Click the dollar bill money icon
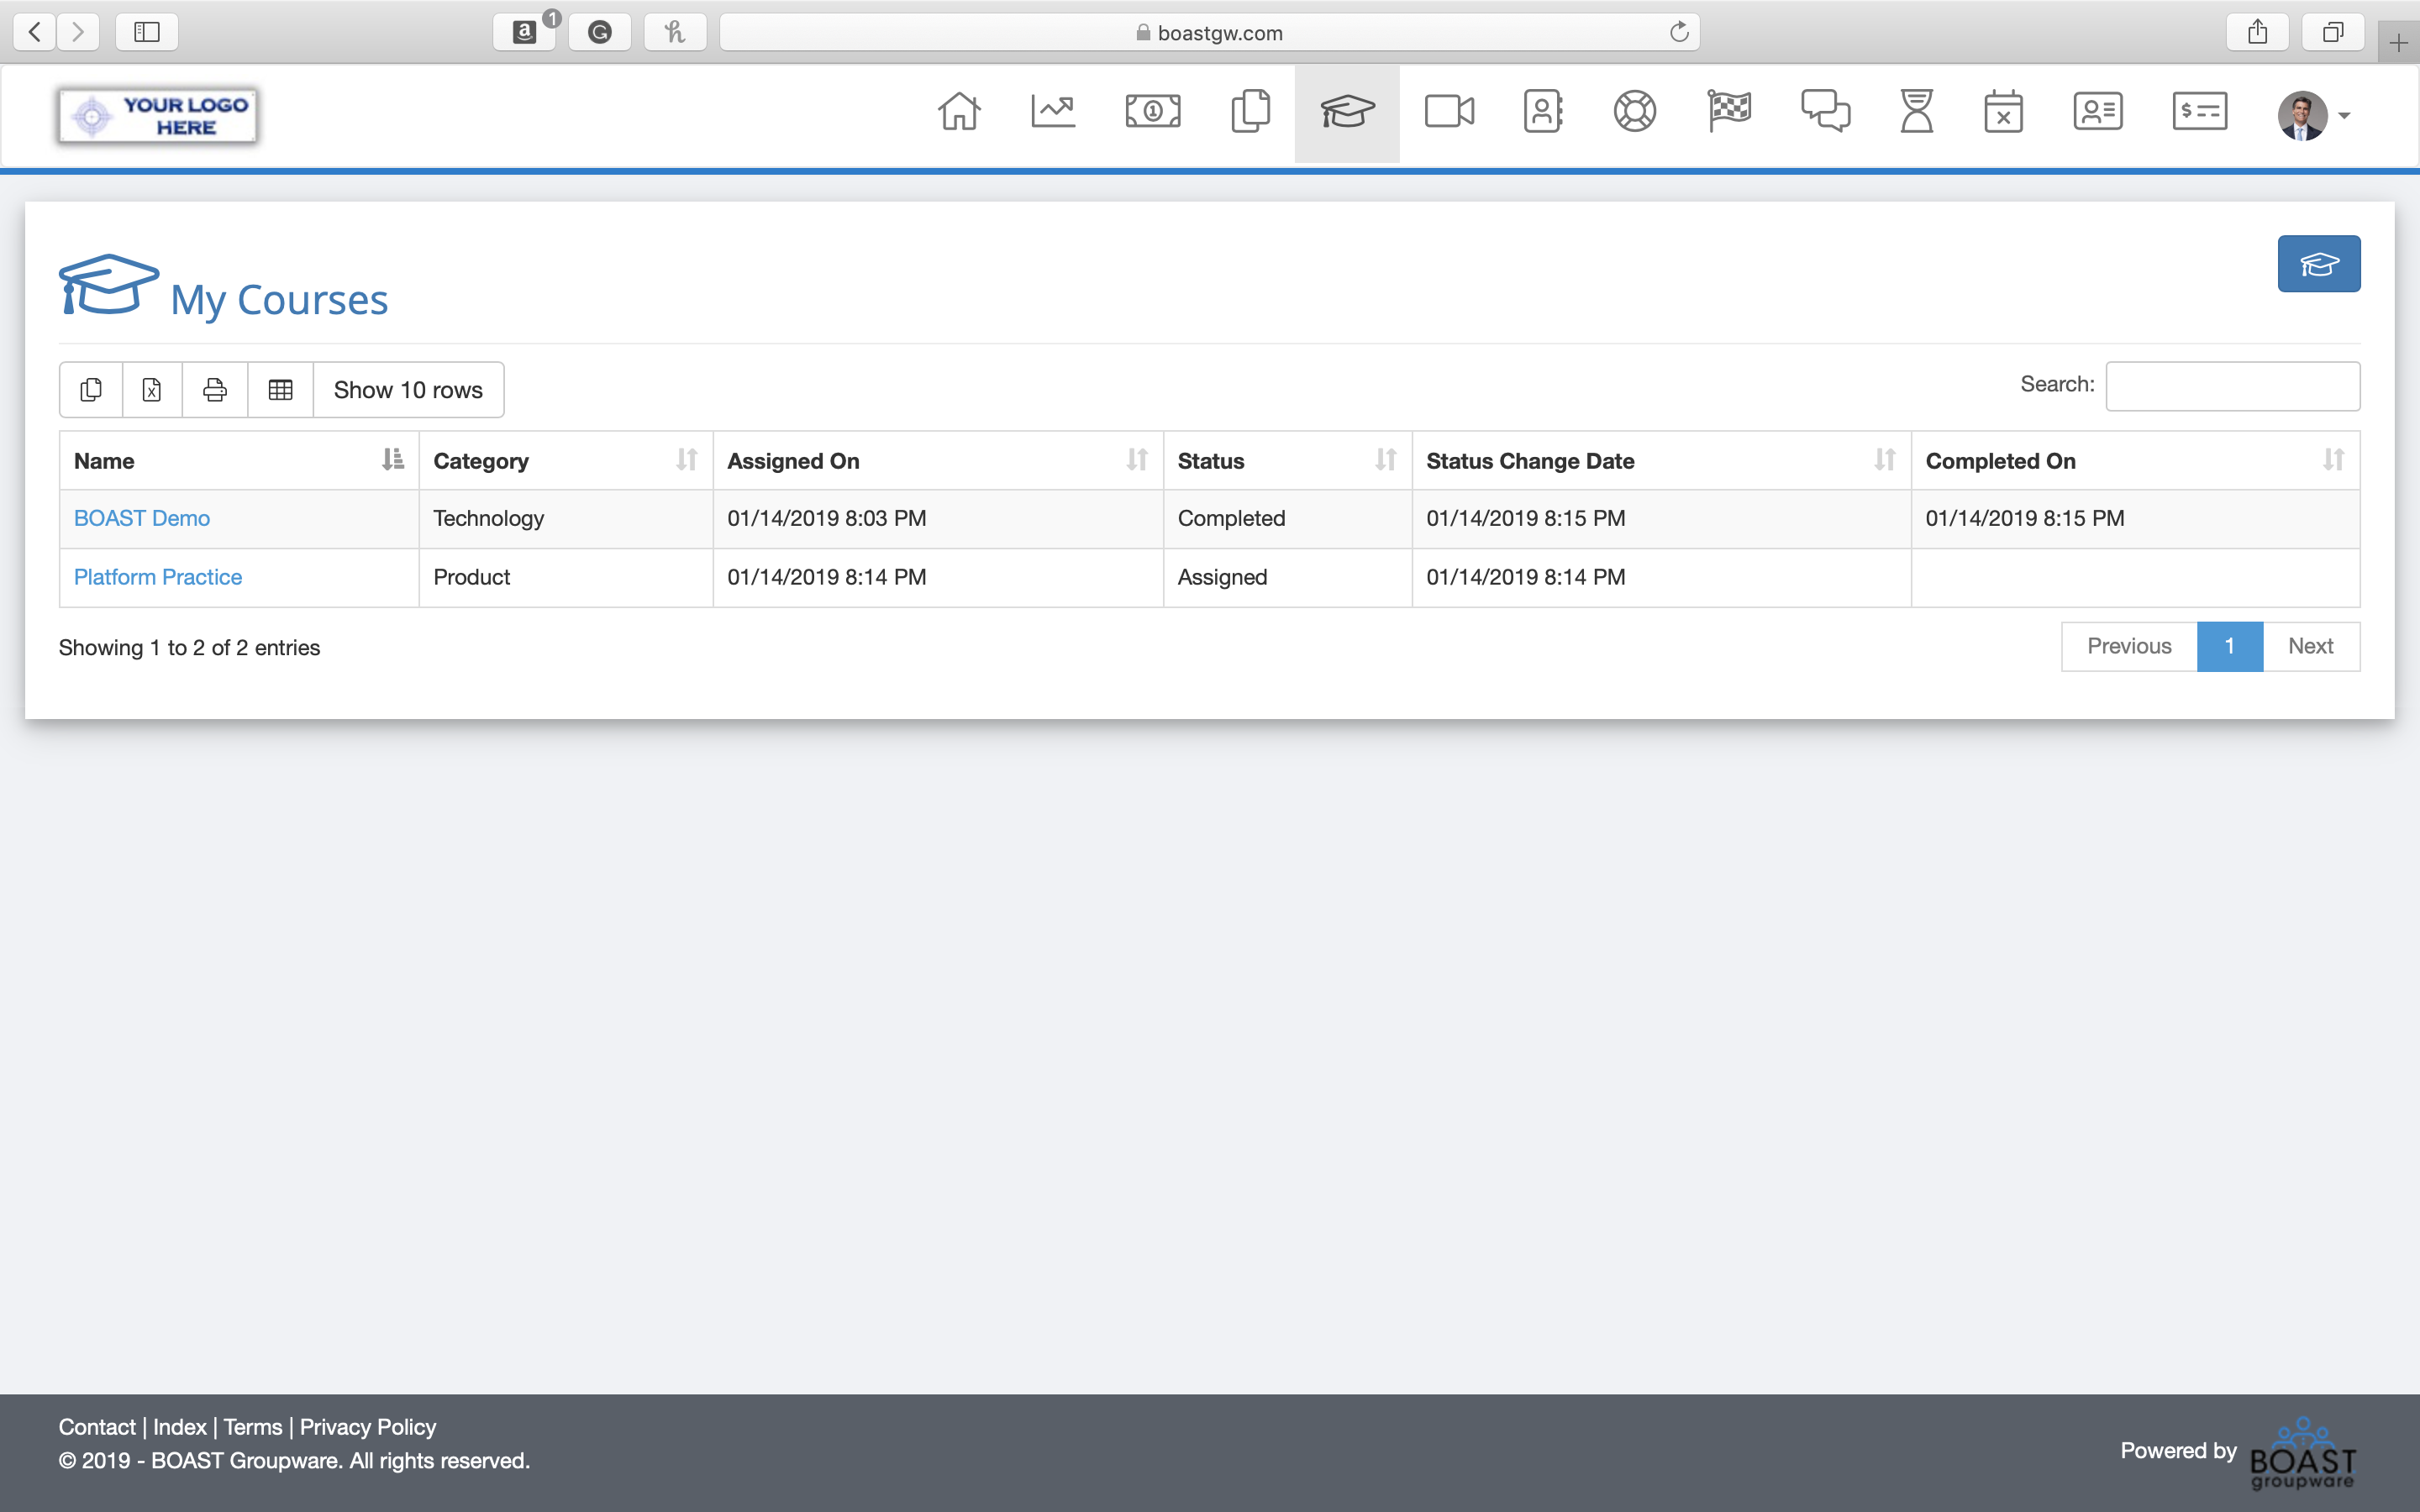 click(1152, 111)
